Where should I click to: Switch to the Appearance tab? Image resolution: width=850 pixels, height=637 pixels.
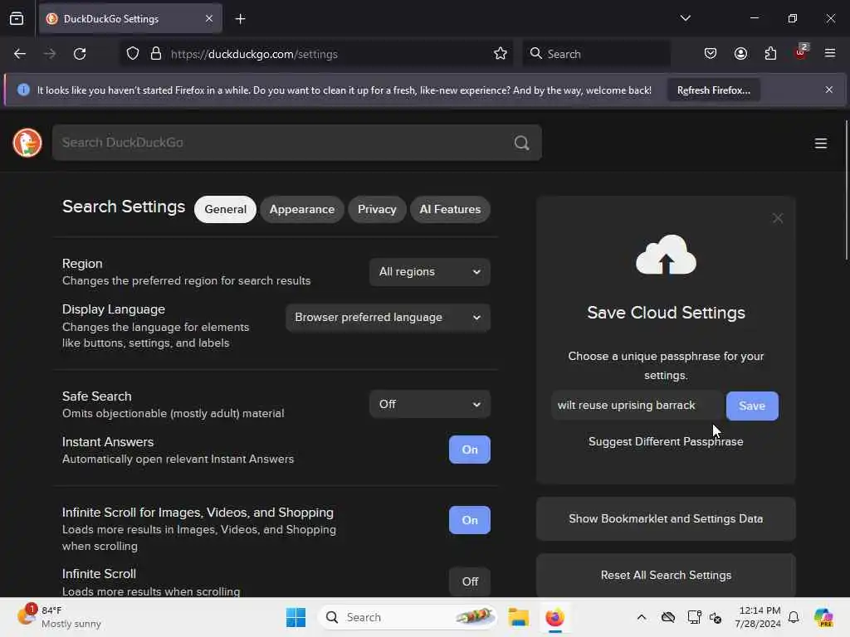coord(302,210)
